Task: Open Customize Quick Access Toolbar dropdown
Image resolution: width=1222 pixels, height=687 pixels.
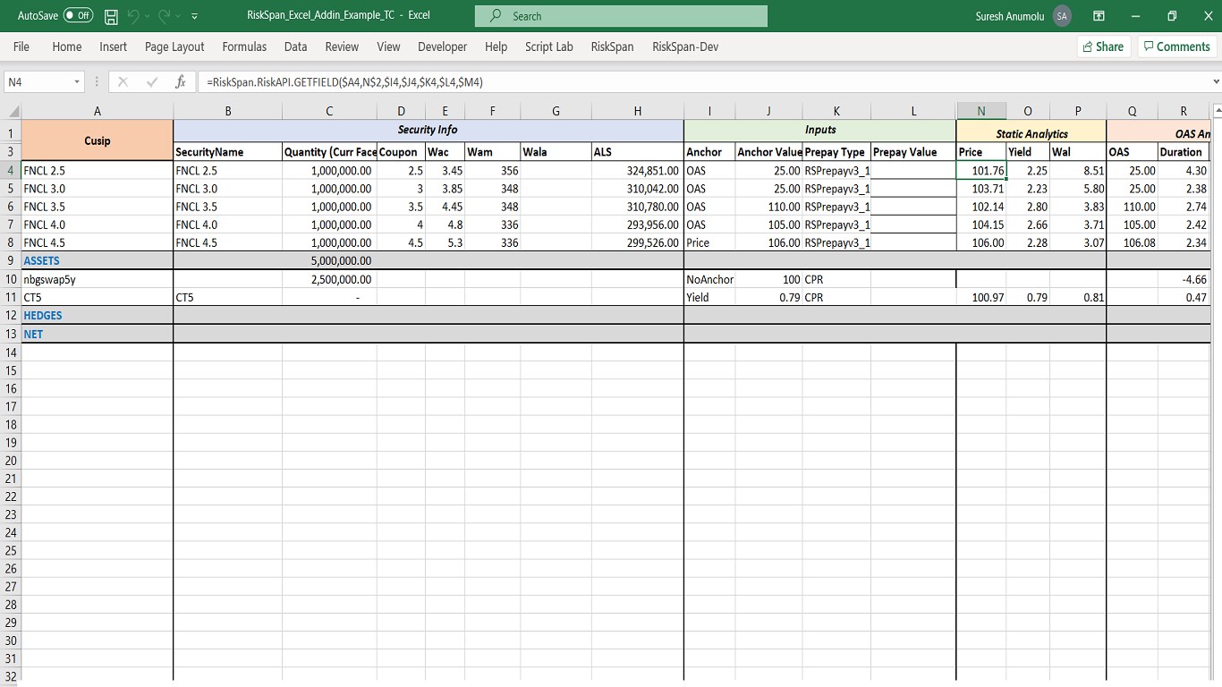Action: pos(194,16)
